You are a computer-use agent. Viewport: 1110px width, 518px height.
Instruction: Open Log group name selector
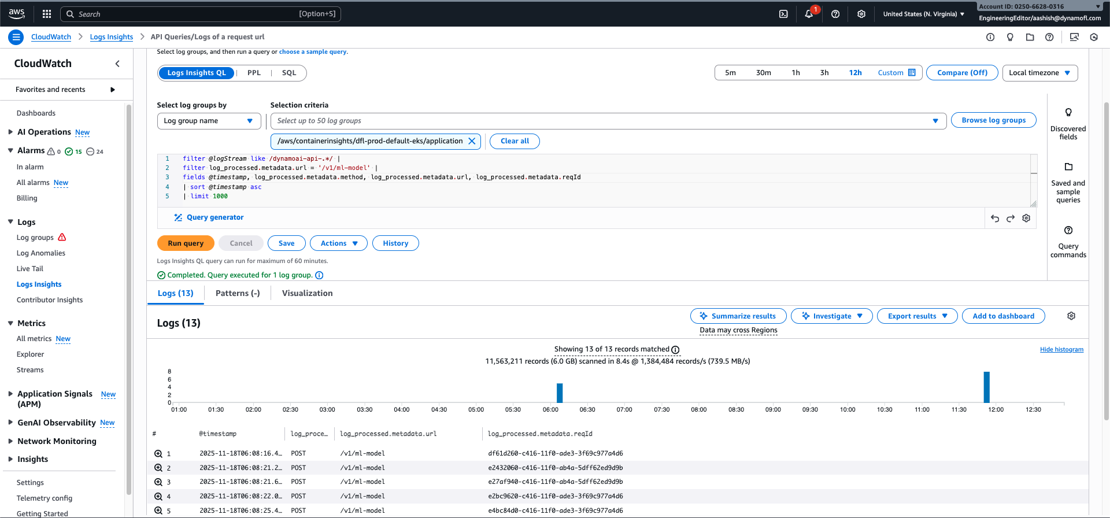209,121
